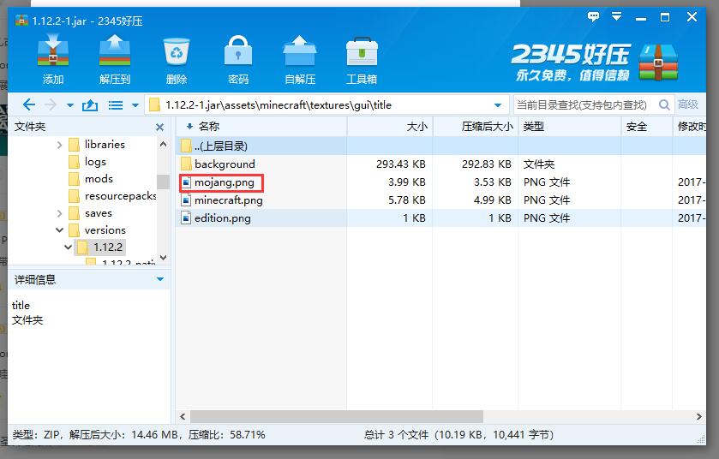719x459 pixels.
Task: Expand the address path dropdown
Action: [x=498, y=105]
